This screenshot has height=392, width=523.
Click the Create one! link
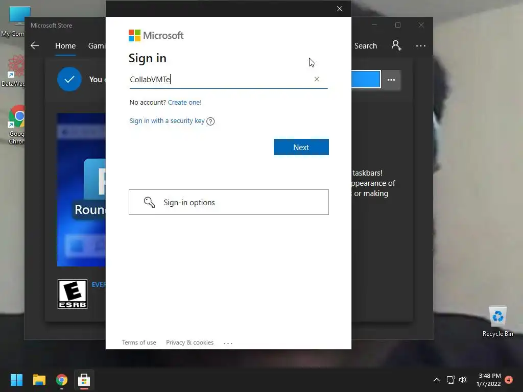pos(184,102)
